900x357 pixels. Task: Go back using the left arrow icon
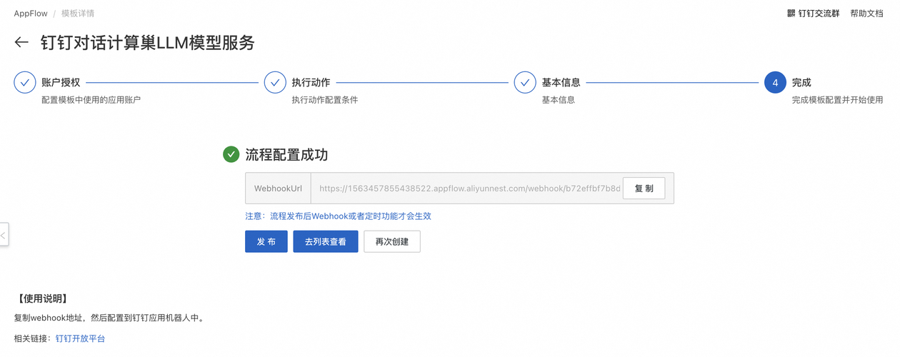pos(21,43)
